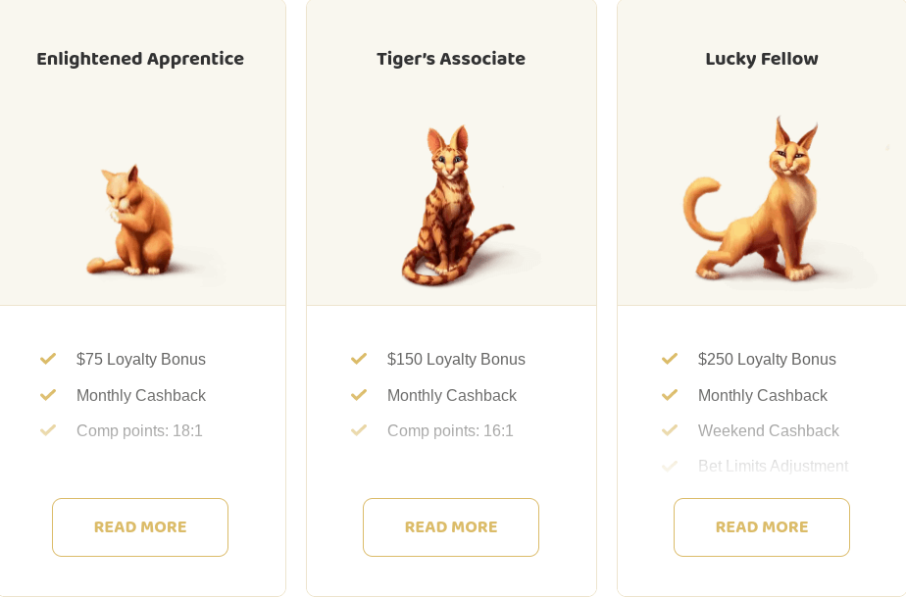Image resolution: width=906 pixels, height=597 pixels.
Task: Click the $75 Loyalty Bonus text
Action: point(141,360)
